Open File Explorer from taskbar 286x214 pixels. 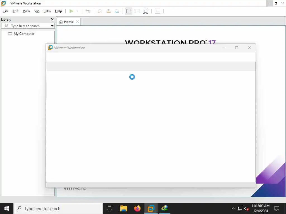[x=124, y=208]
